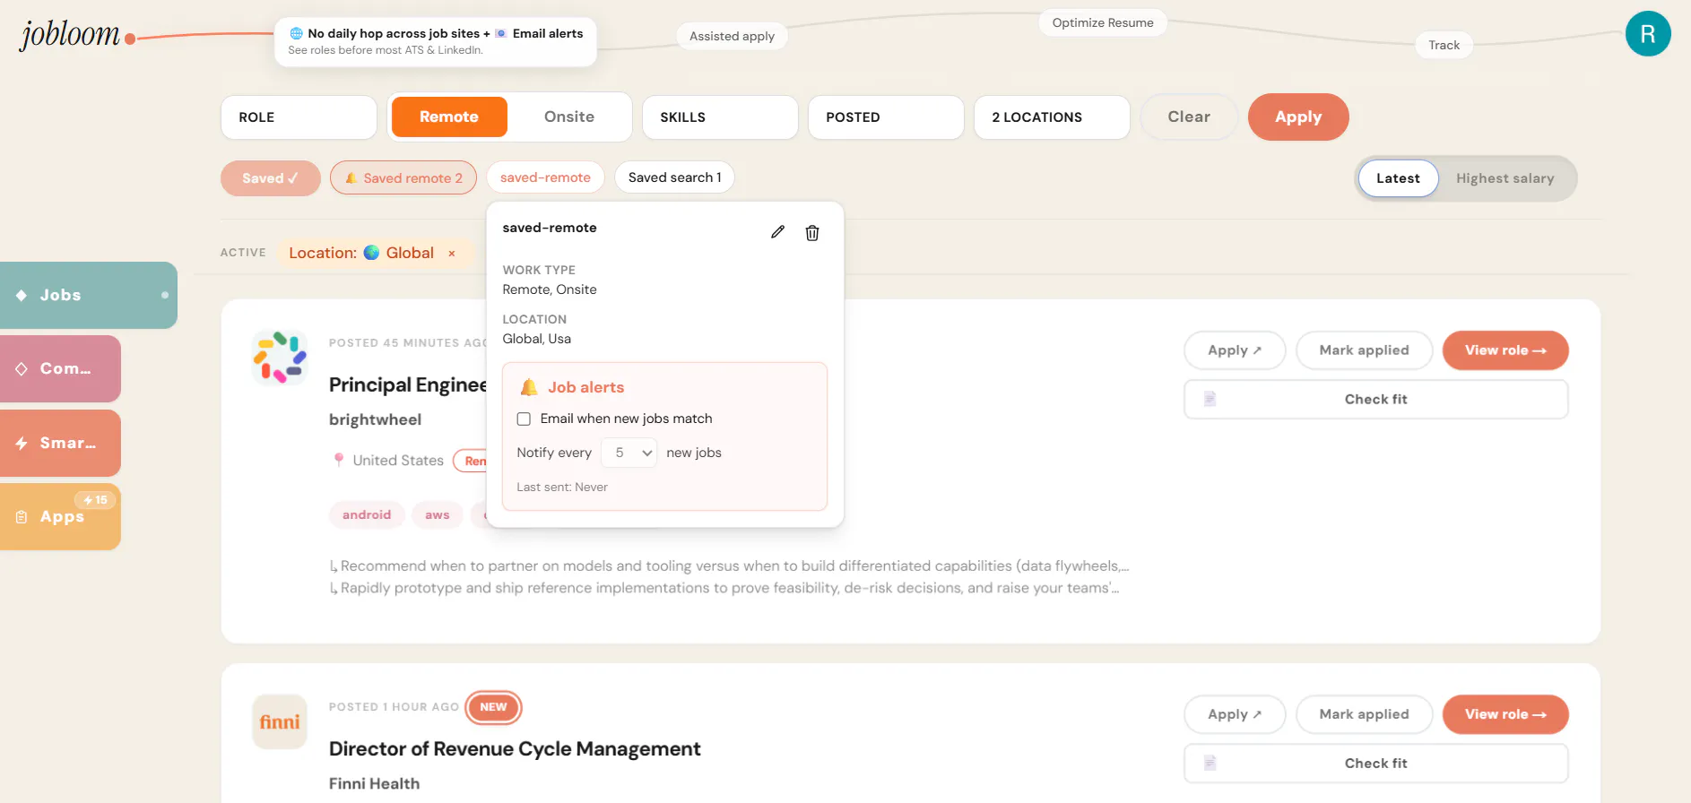Click the jobloom logo
This screenshot has width=1691, height=803.
click(70, 36)
